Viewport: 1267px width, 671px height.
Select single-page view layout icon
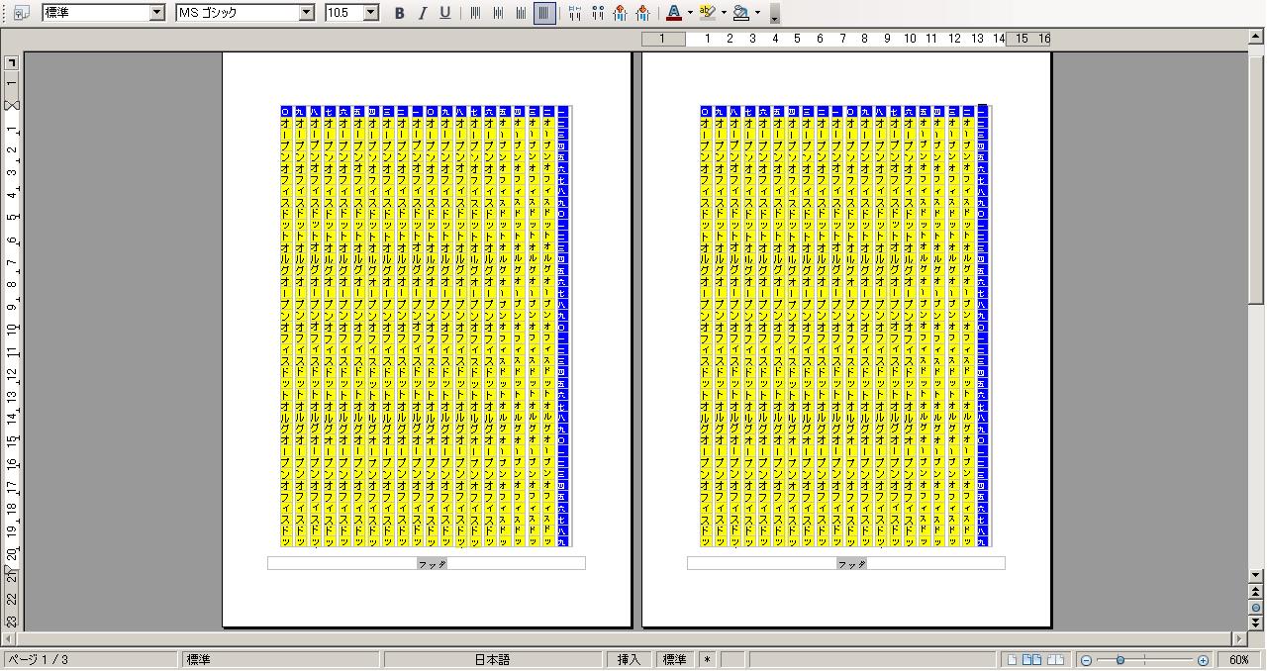(x=1012, y=660)
